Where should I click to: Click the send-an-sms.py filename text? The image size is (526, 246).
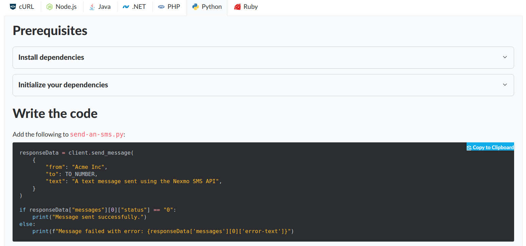point(97,134)
